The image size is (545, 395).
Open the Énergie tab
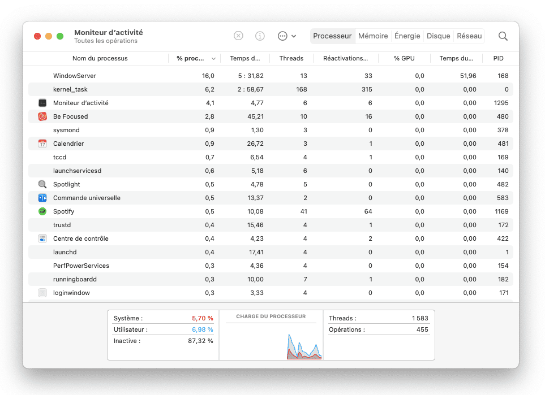coord(407,36)
